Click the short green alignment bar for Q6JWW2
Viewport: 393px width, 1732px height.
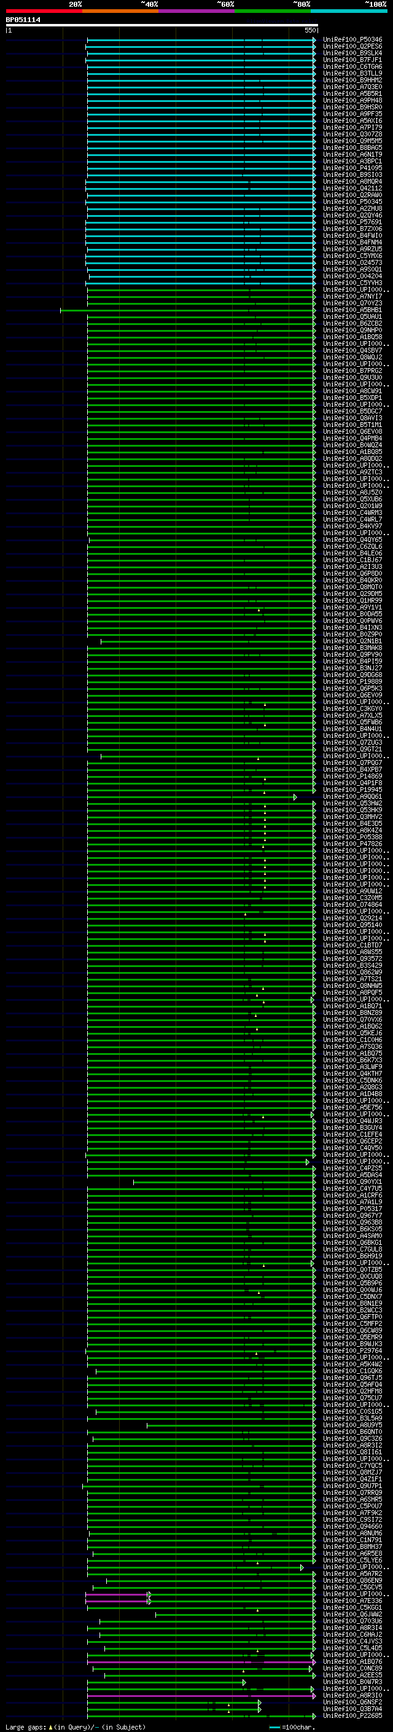pos(235,1614)
